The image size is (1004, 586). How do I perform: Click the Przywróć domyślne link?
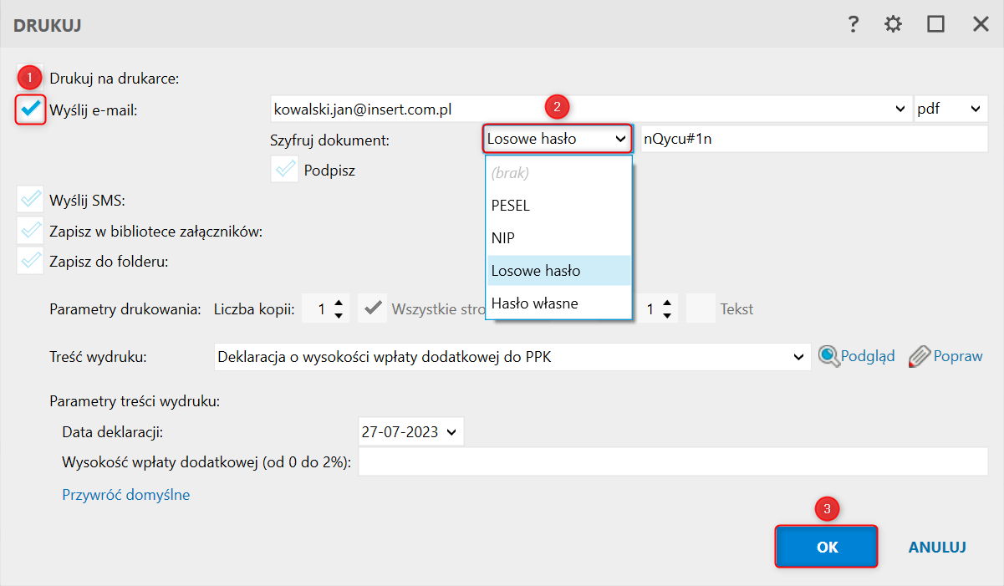point(126,495)
